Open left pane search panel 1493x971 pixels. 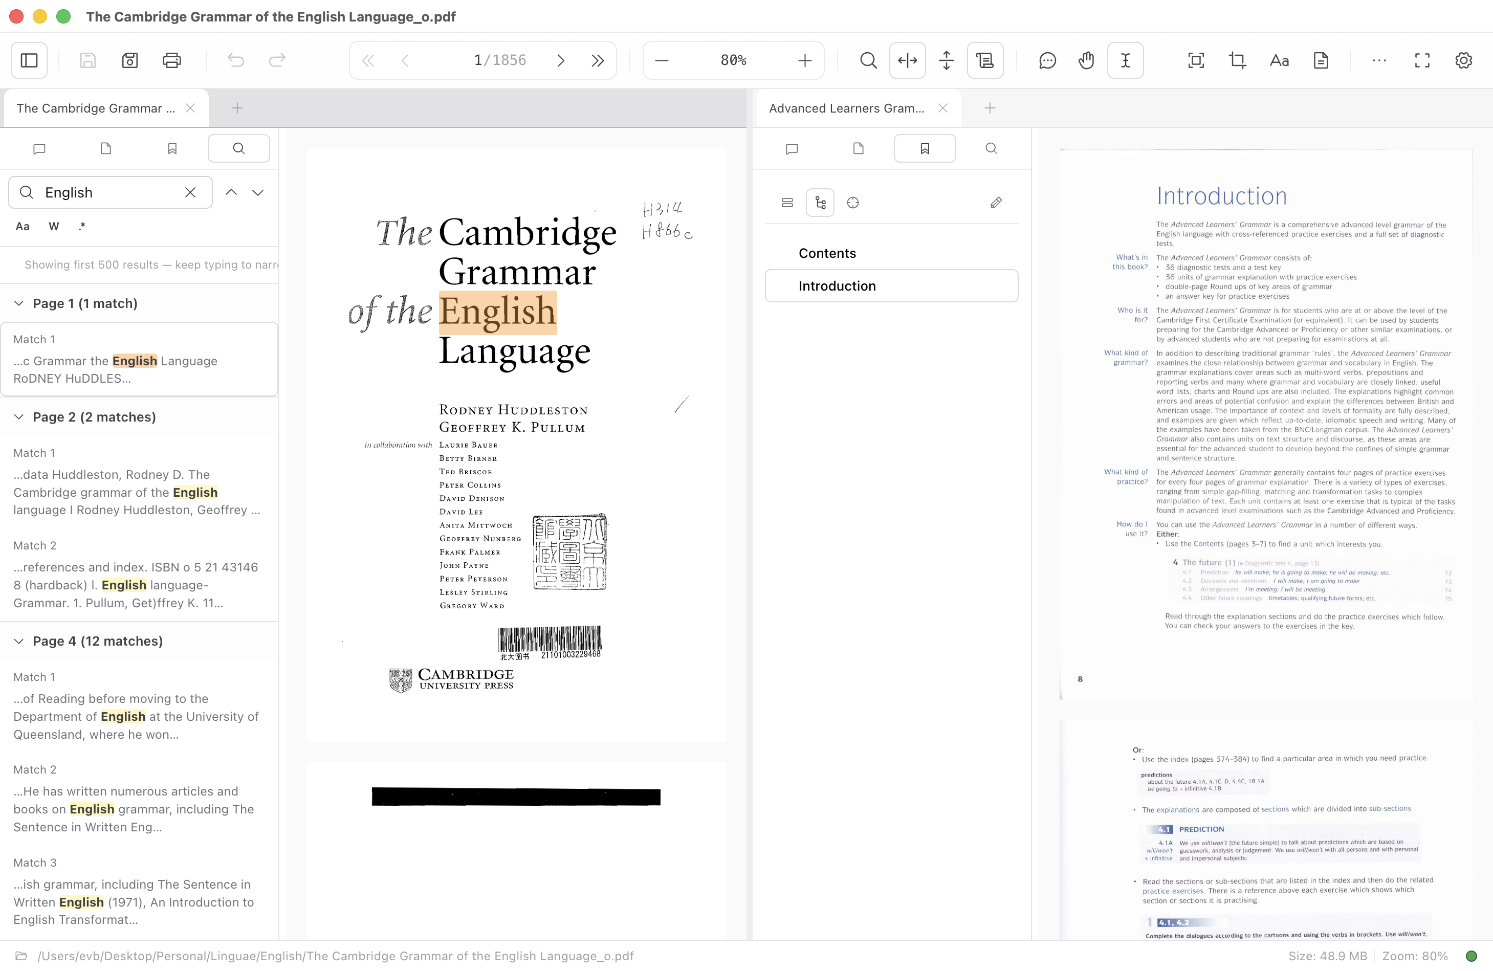pos(239,149)
